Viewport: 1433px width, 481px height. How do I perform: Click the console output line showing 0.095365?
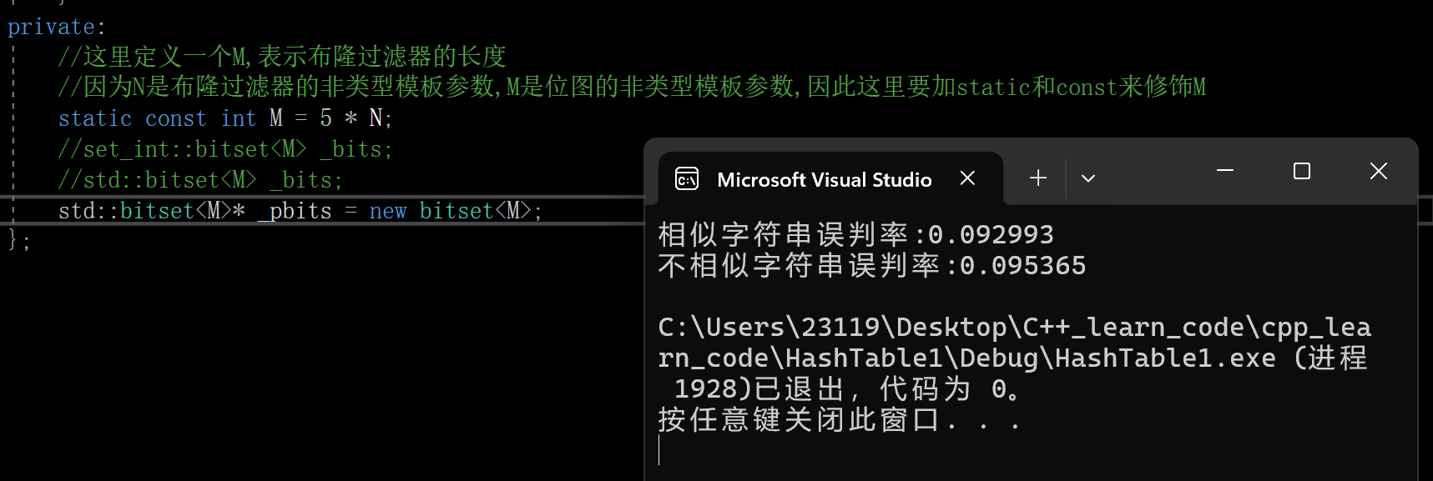872,266
